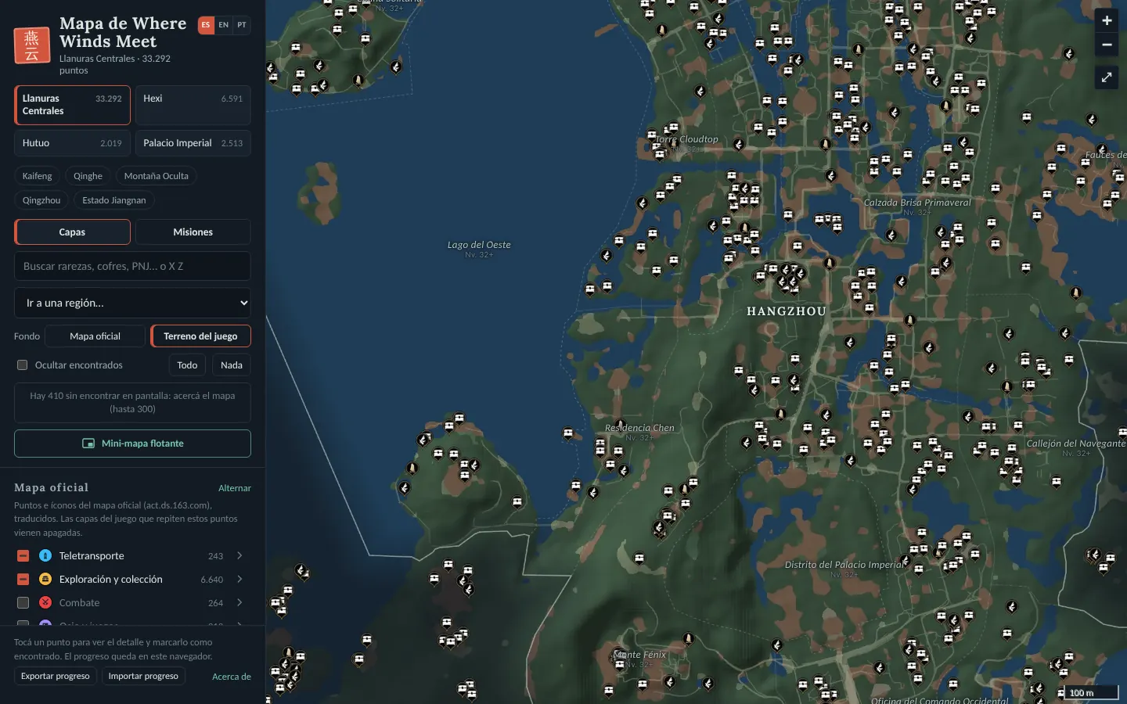
Task: Zoom in with the plus button
Action: [x=1107, y=20]
